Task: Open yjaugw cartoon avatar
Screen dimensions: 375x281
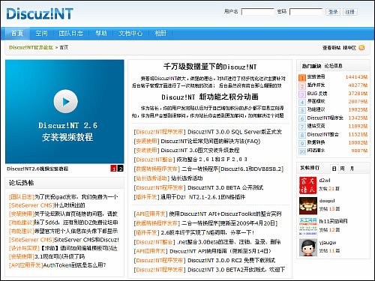Action: [x=307, y=247]
